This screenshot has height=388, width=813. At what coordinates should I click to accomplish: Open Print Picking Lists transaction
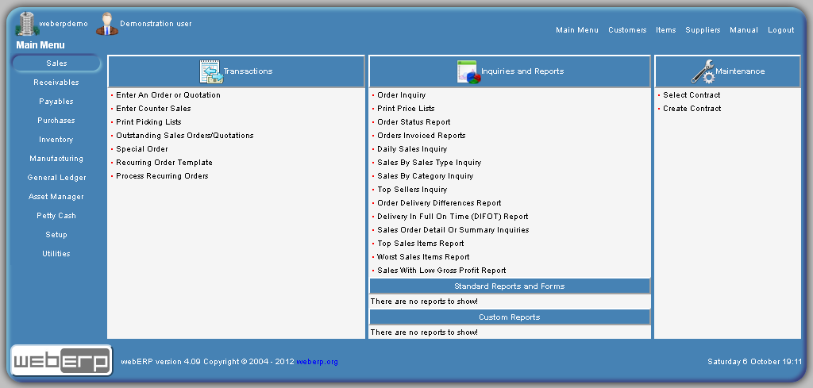point(148,122)
